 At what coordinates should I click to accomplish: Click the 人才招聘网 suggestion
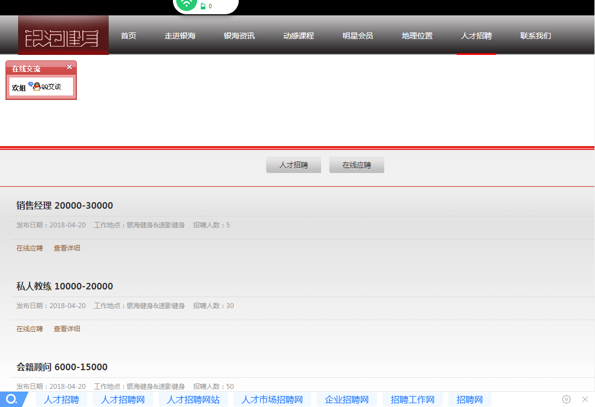point(123,399)
